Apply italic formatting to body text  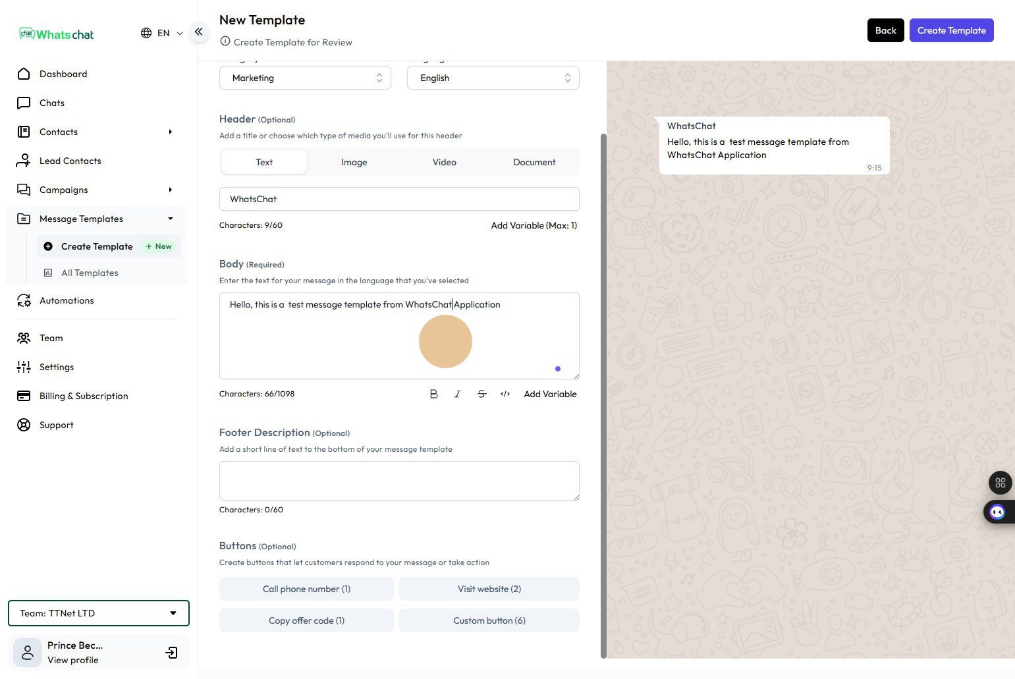(457, 394)
